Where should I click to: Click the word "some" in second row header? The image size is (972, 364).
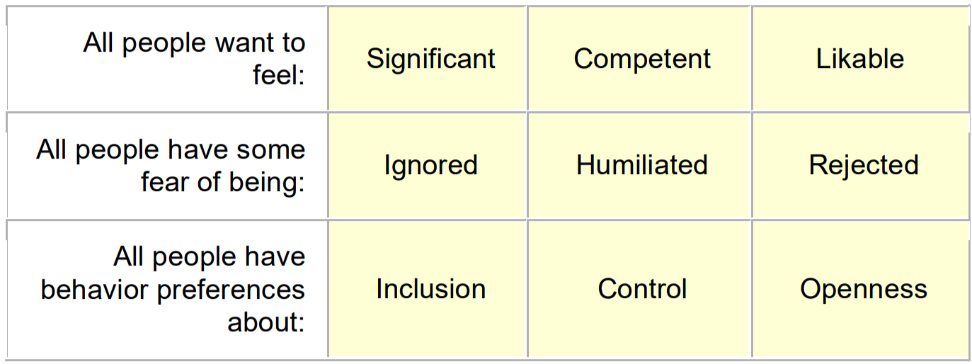[271, 150]
